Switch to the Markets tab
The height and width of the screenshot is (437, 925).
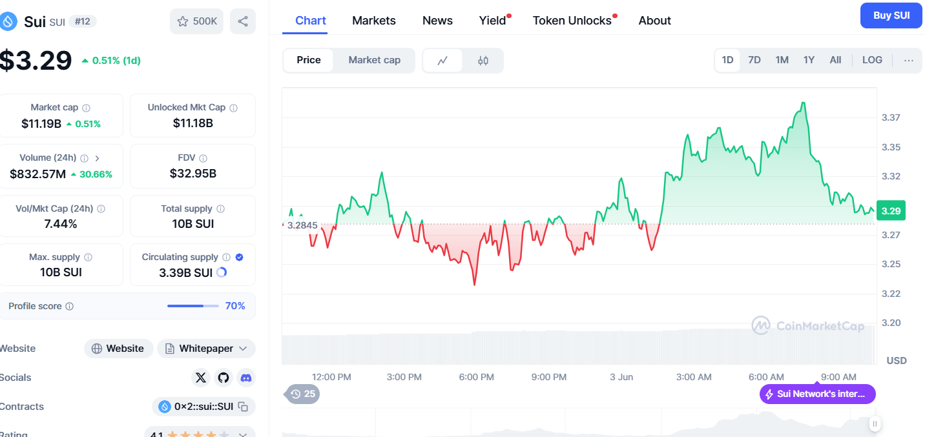tap(374, 21)
